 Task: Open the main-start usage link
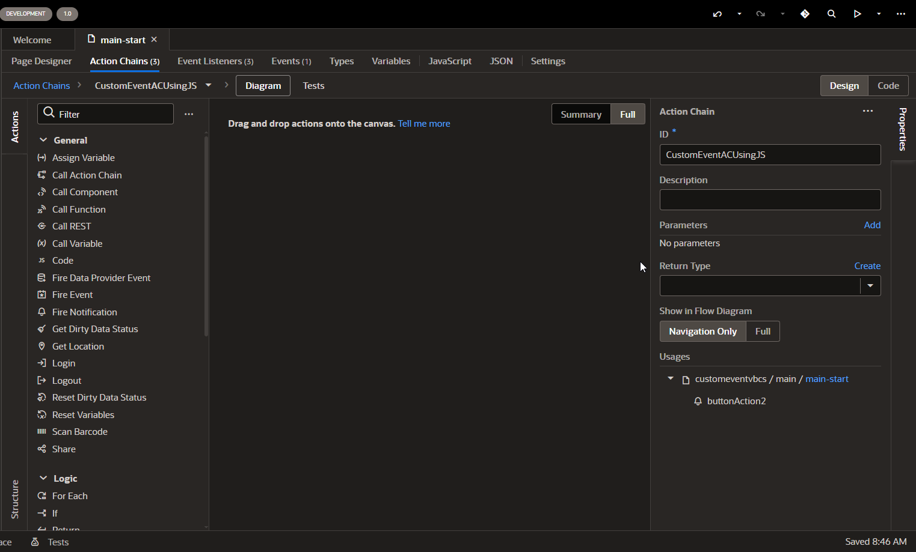point(826,379)
